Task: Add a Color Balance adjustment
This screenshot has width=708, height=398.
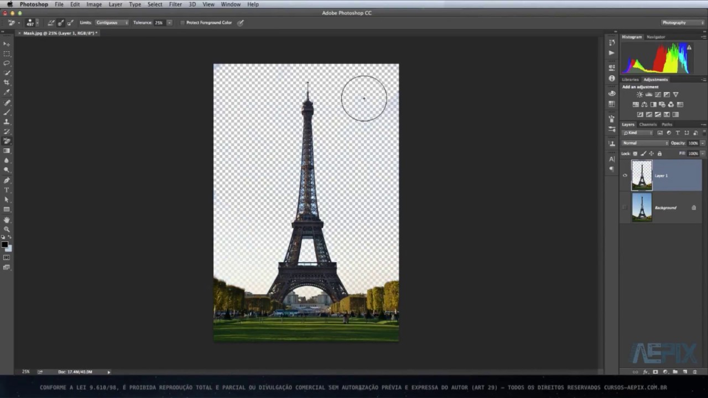Action: 644,104
